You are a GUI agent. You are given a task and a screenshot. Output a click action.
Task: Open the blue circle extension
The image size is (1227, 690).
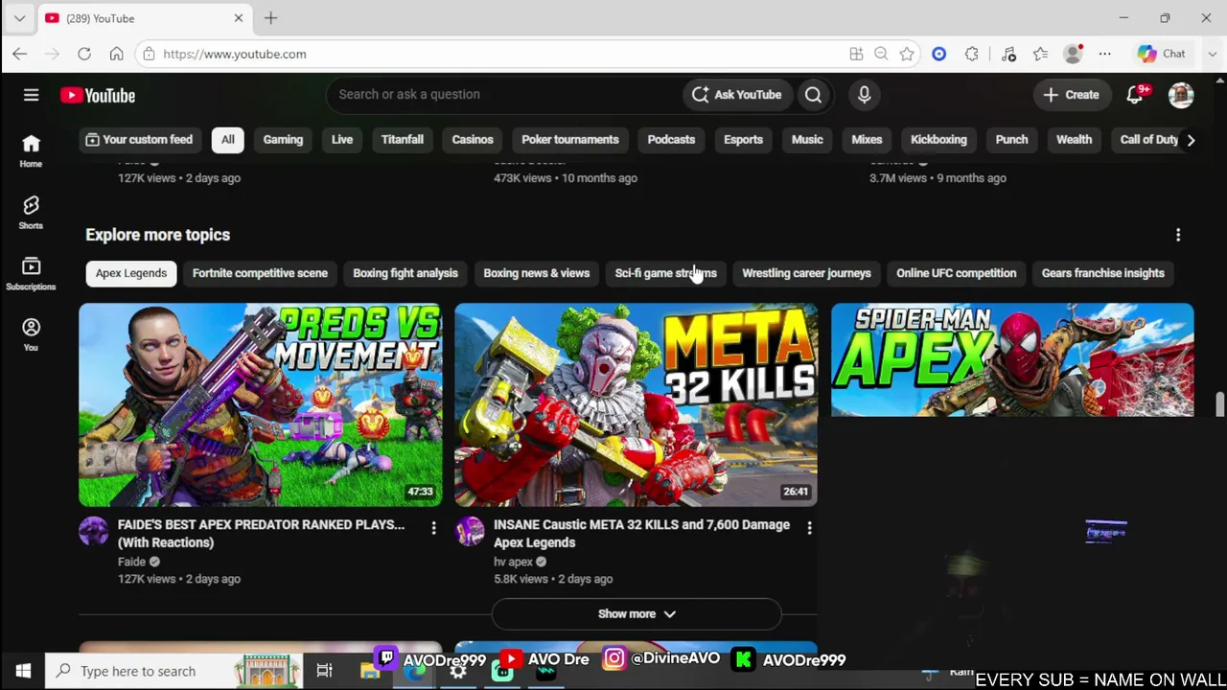939,54
